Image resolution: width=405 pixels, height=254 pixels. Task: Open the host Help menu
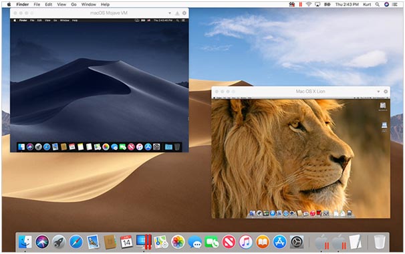point(105,5)
